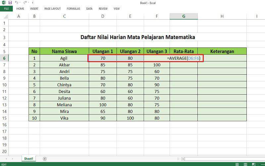
Task: Switch to the HOME ribbon tab
Action: click(20, 9)
